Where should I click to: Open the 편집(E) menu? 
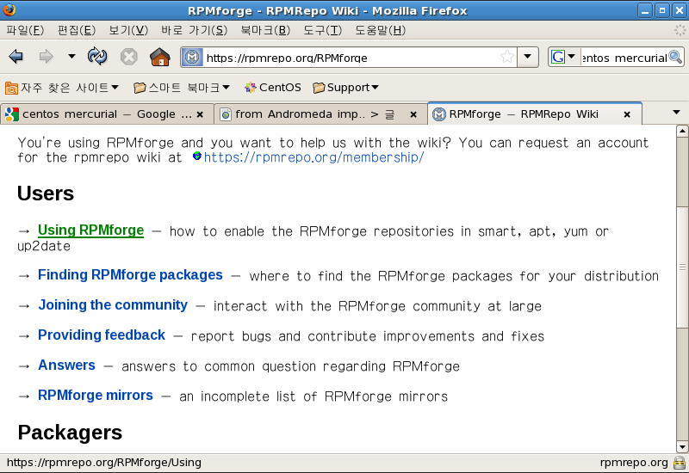coord(77,30)
